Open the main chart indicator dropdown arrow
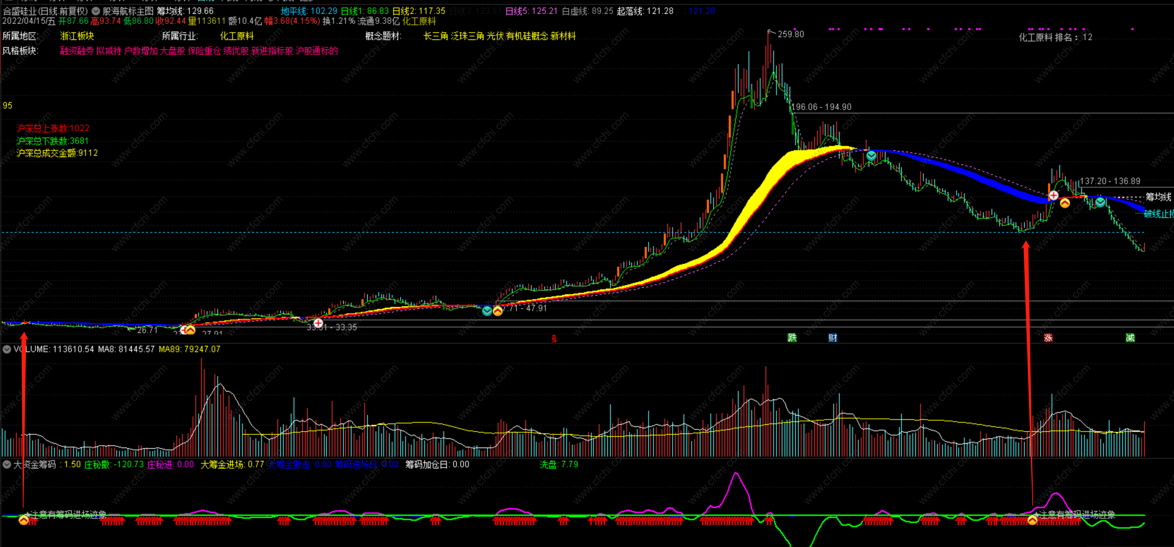Viewport: 1174px width, 547px height. coord(96,11)
